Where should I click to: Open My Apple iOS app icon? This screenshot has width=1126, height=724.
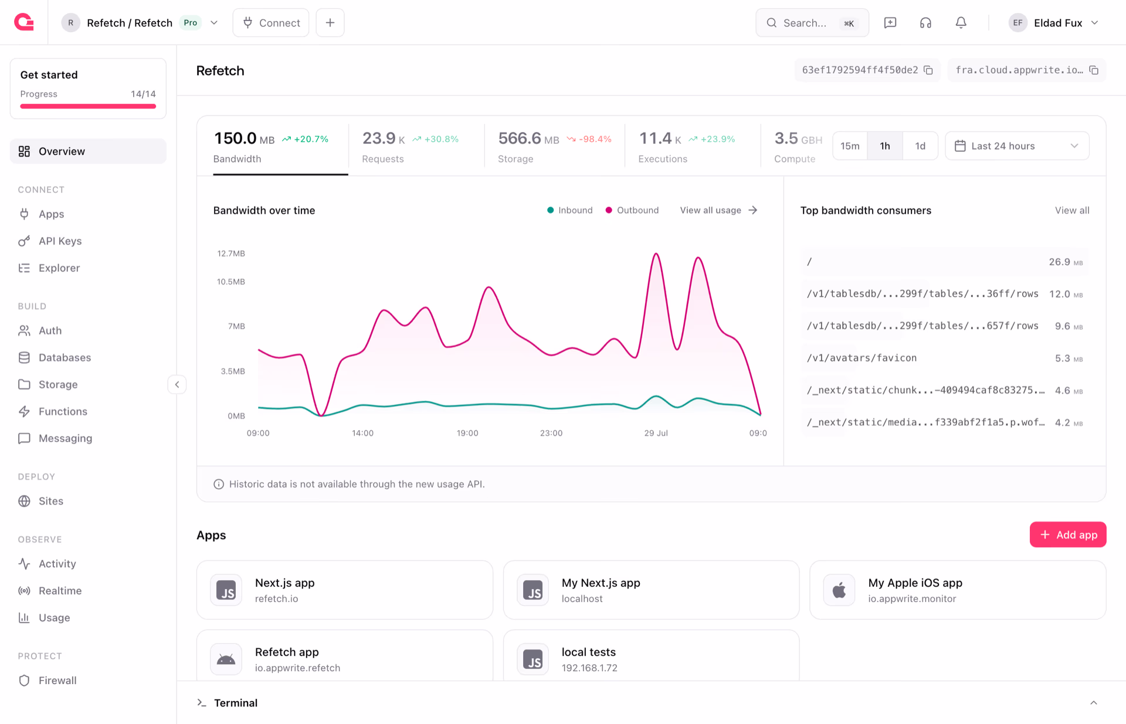click(839, 590)
